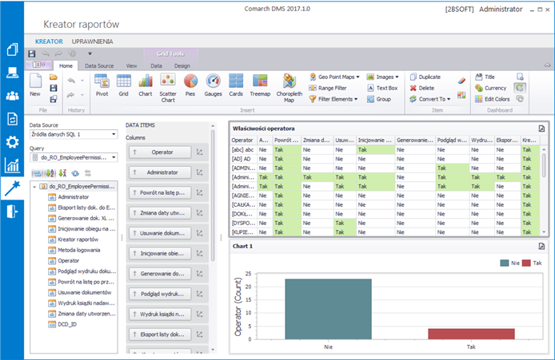Image resolution: width=555 pixels, height=360 pixels.
Task: Click the Nie bar in Chart 1
Action: (328, 309)
